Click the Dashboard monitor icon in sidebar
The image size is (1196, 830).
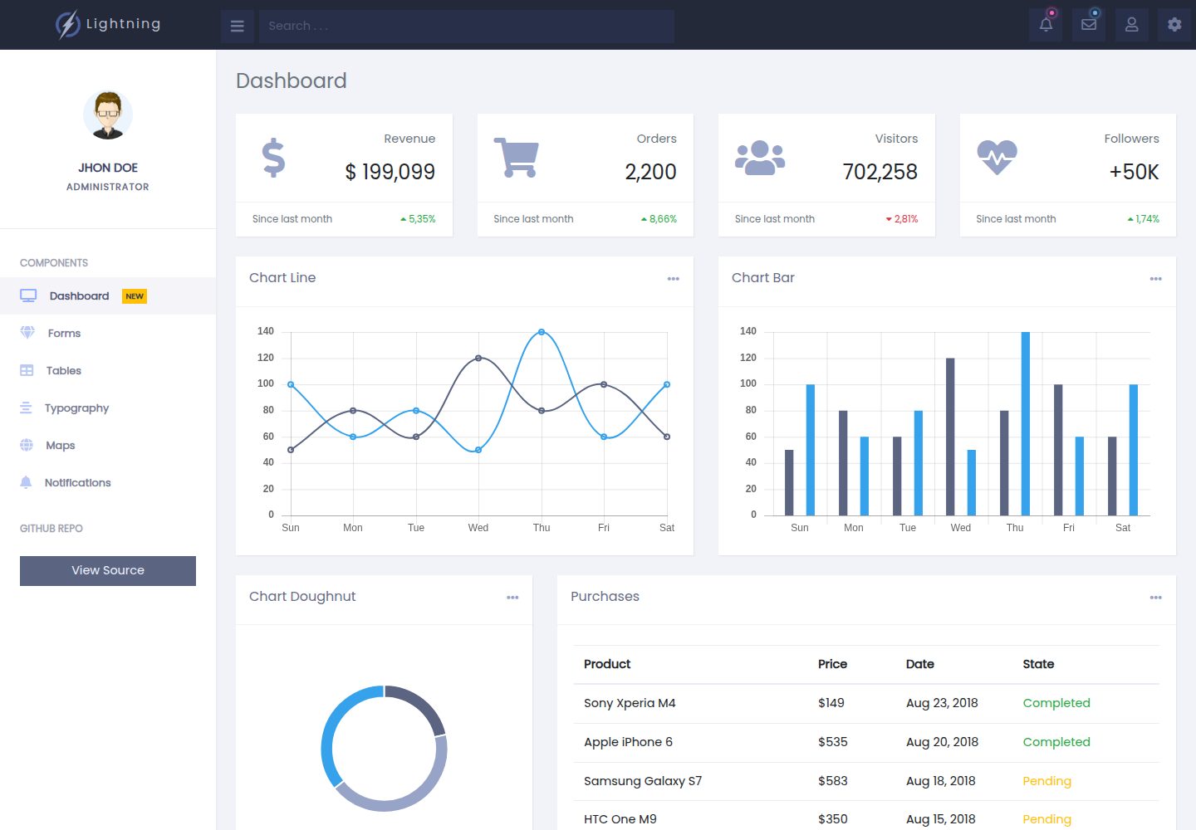click(28, 295)
